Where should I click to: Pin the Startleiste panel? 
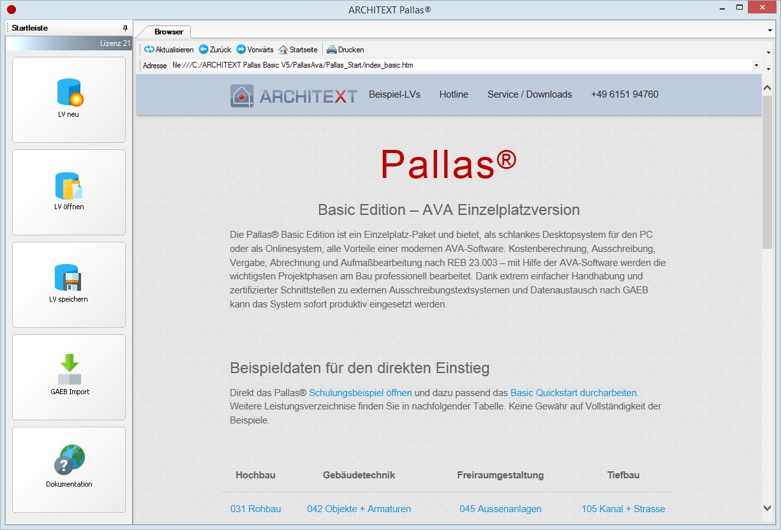click(125, 28)
